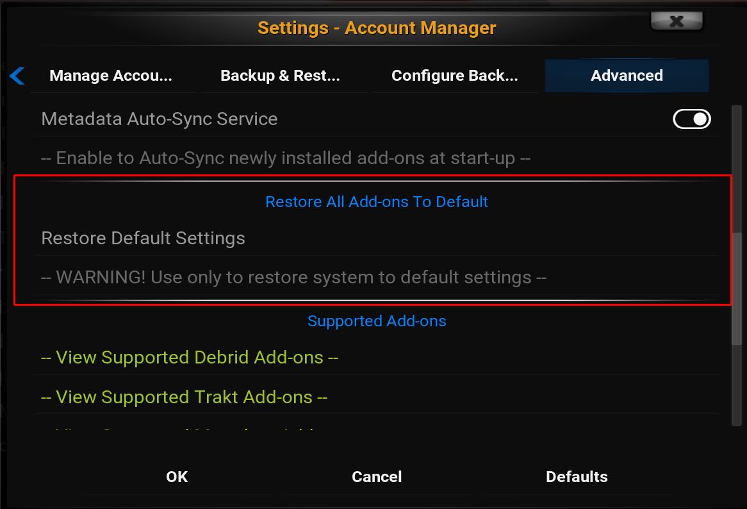Select the Advanced tab
The width and height of the screenshot is (747, 509).
coord(627,76)
